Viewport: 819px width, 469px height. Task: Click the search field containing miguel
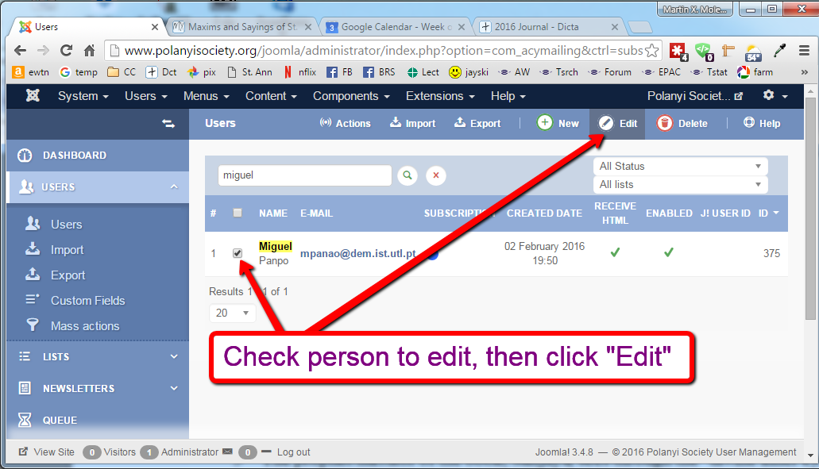pos(304,175)
